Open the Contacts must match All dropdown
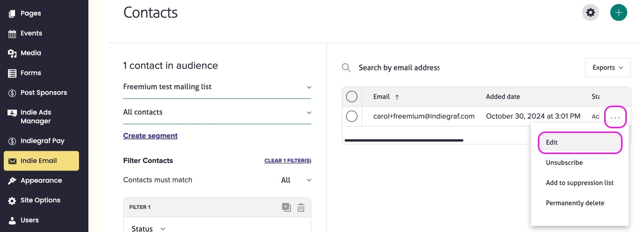The width and height of the screenshot is (639, 232). coord(296,180)
